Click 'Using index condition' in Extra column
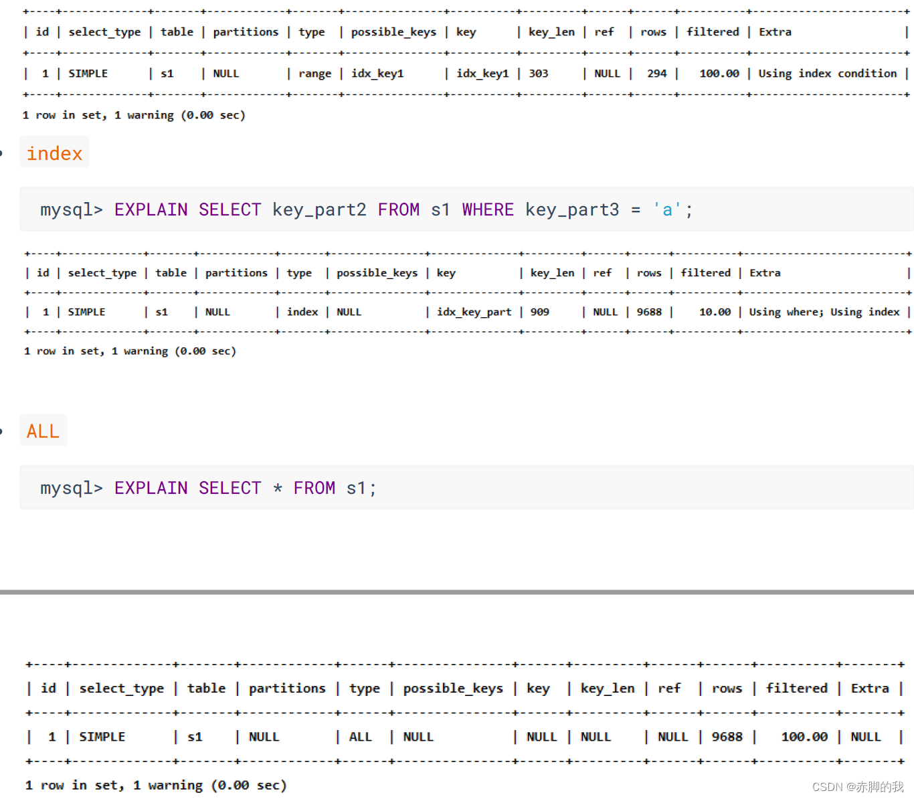914x799 pixels. tap(828, 74)
